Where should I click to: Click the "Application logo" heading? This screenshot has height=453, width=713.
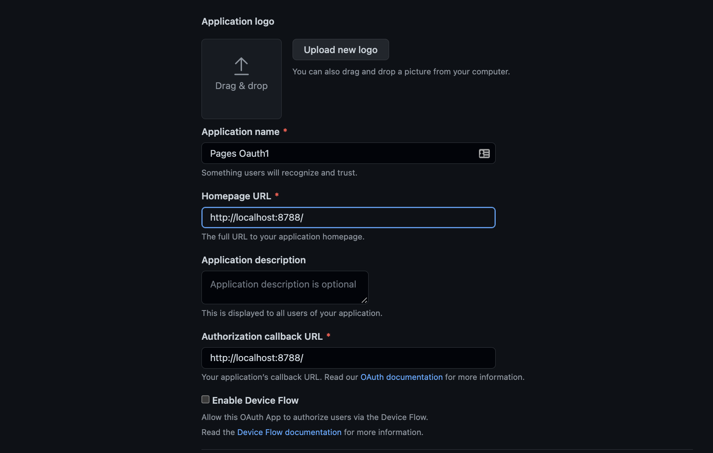237,21
